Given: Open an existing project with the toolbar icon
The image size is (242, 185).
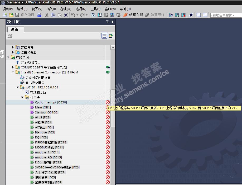Looking at the screenshot, I should point(11,15).
